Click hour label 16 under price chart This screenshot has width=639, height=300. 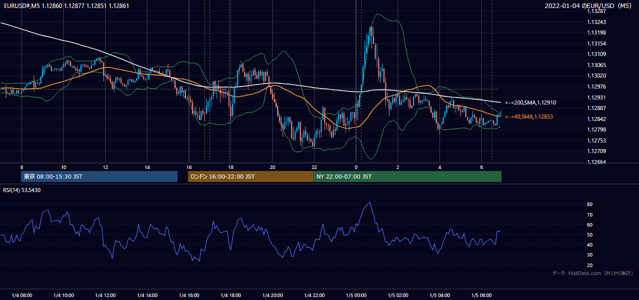pyautogui.click(x=188, y=167)
